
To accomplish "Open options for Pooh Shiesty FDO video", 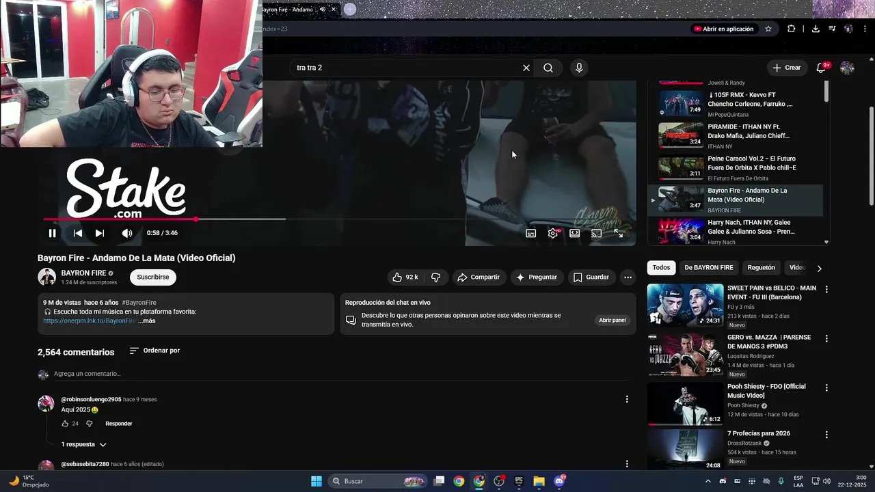I will point(826,387).
